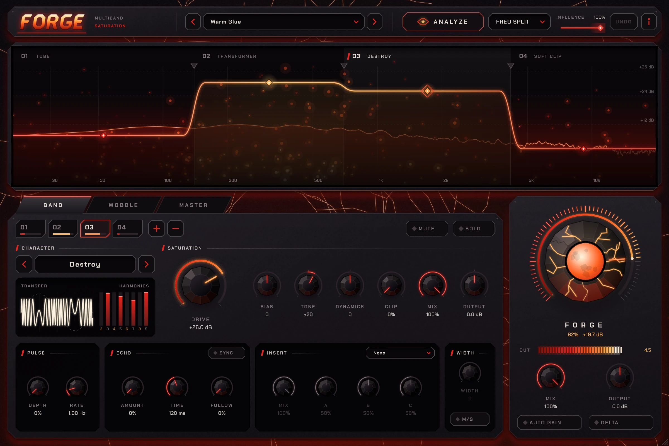The image size is (669, 446).
Task: Go to the next preset arrow
Action: pos(374,22)
